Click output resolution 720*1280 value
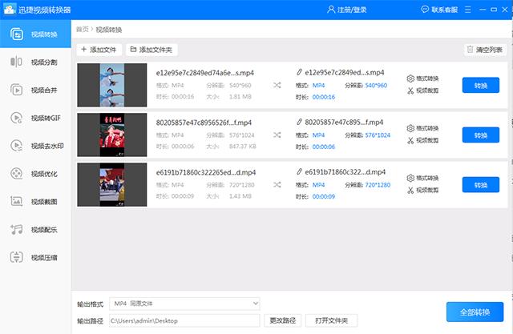 tap(378, 185)
